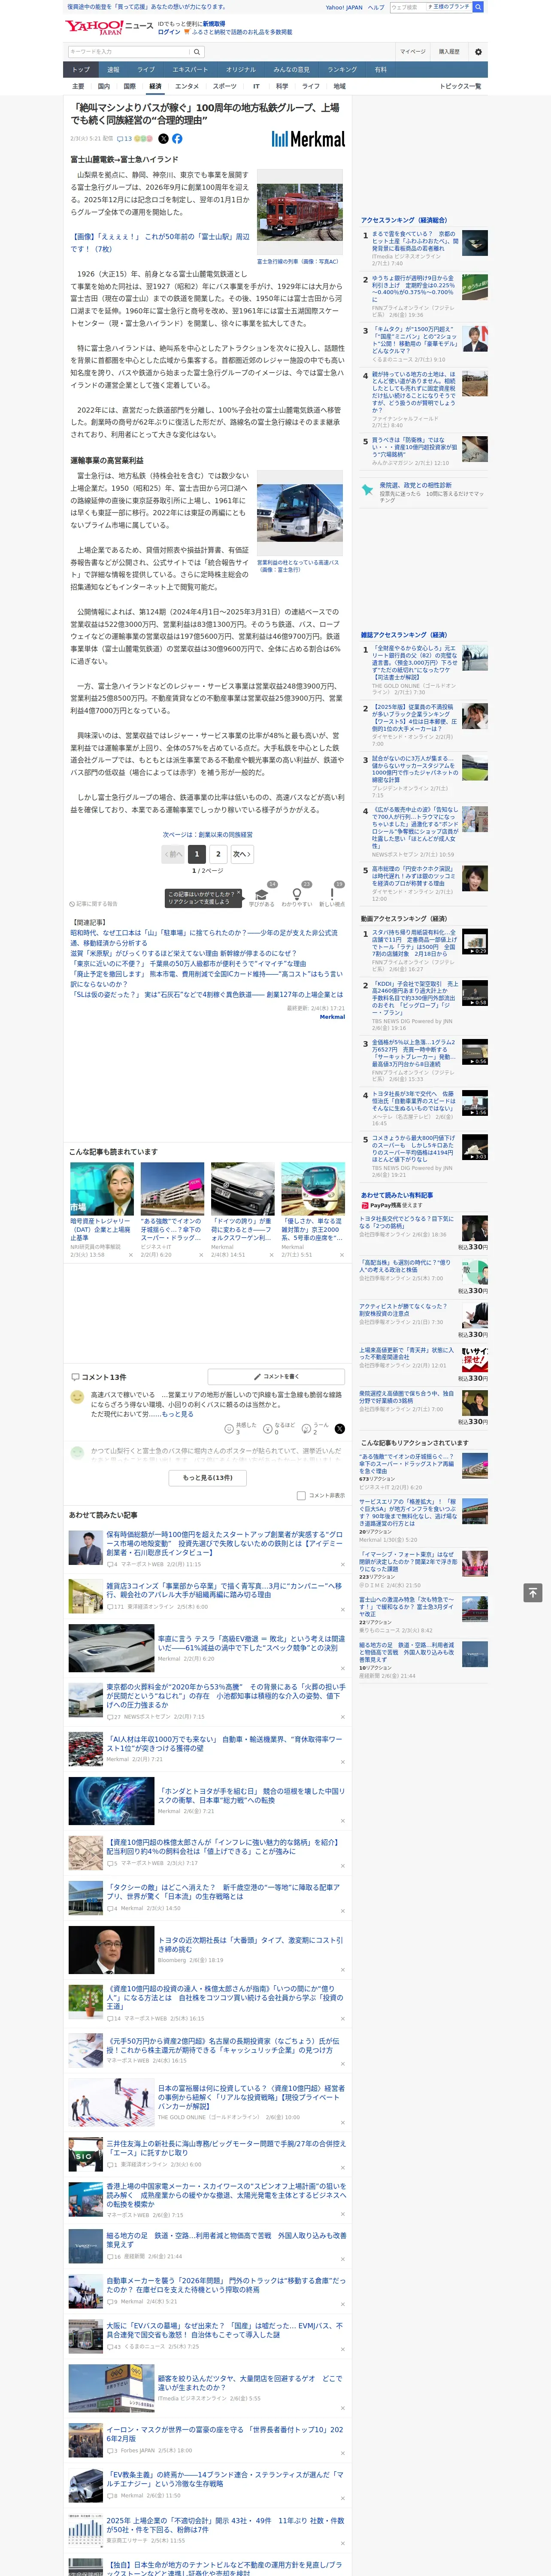Click the ログイン link
Image resolution: width=551 pixels, height=2576 pixels.
pyautogui.click(x=169, y=32)
